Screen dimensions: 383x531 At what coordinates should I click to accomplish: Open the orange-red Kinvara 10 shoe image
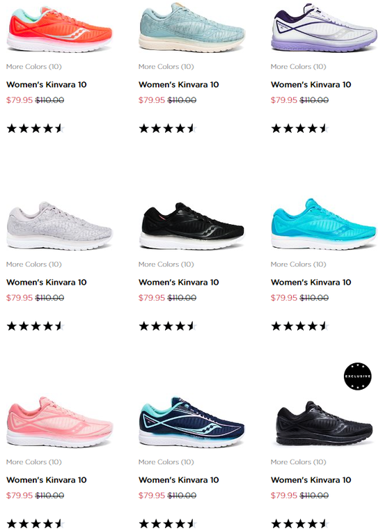pos(60,30)
